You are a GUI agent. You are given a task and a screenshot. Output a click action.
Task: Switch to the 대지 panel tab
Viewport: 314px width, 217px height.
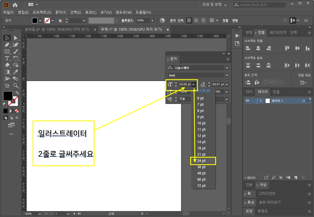click(x=249, y=92)
